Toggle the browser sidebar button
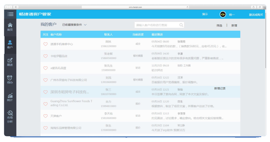The image size is (270, 142). pos(16,7)
